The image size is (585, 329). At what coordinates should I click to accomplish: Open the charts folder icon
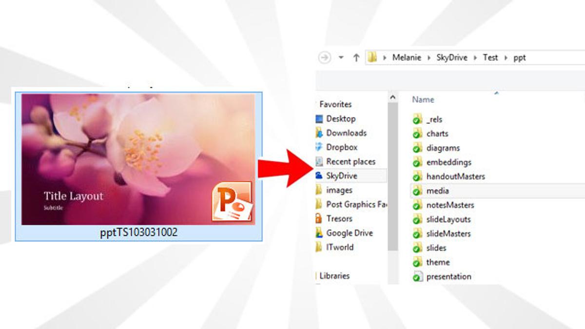417,134
